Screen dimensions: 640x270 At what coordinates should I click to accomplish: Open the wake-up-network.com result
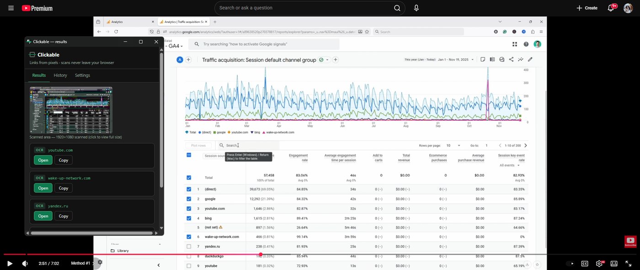(x=43, y=188)
